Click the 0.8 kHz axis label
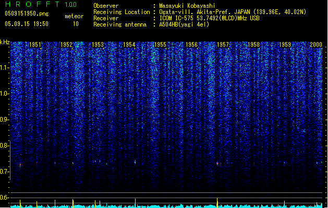The width and height of the screenshot is (328, 208). [5, 146]
